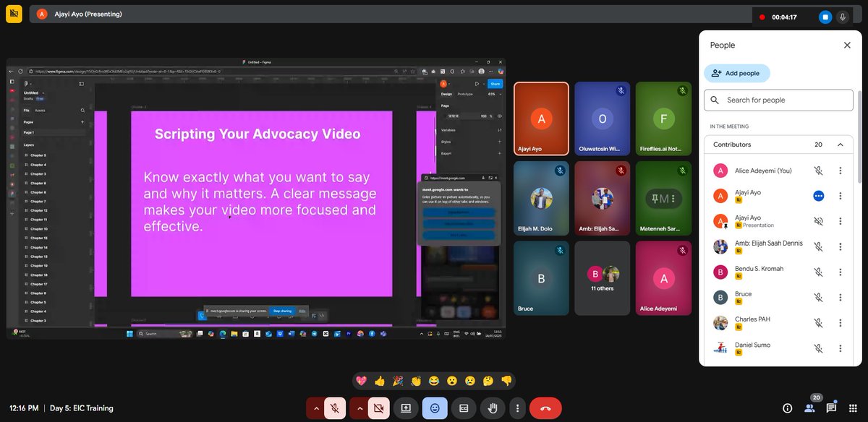The image size is (868, 422).
Task: Send the party popper emoji reaction
Action: click(398, 381)
